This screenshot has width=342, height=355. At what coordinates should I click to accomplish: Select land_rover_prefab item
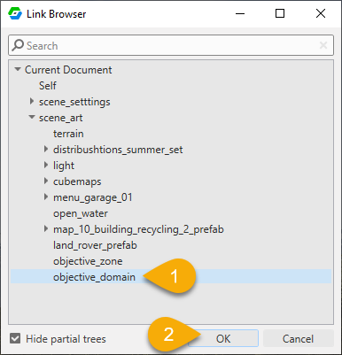point(95,245)
